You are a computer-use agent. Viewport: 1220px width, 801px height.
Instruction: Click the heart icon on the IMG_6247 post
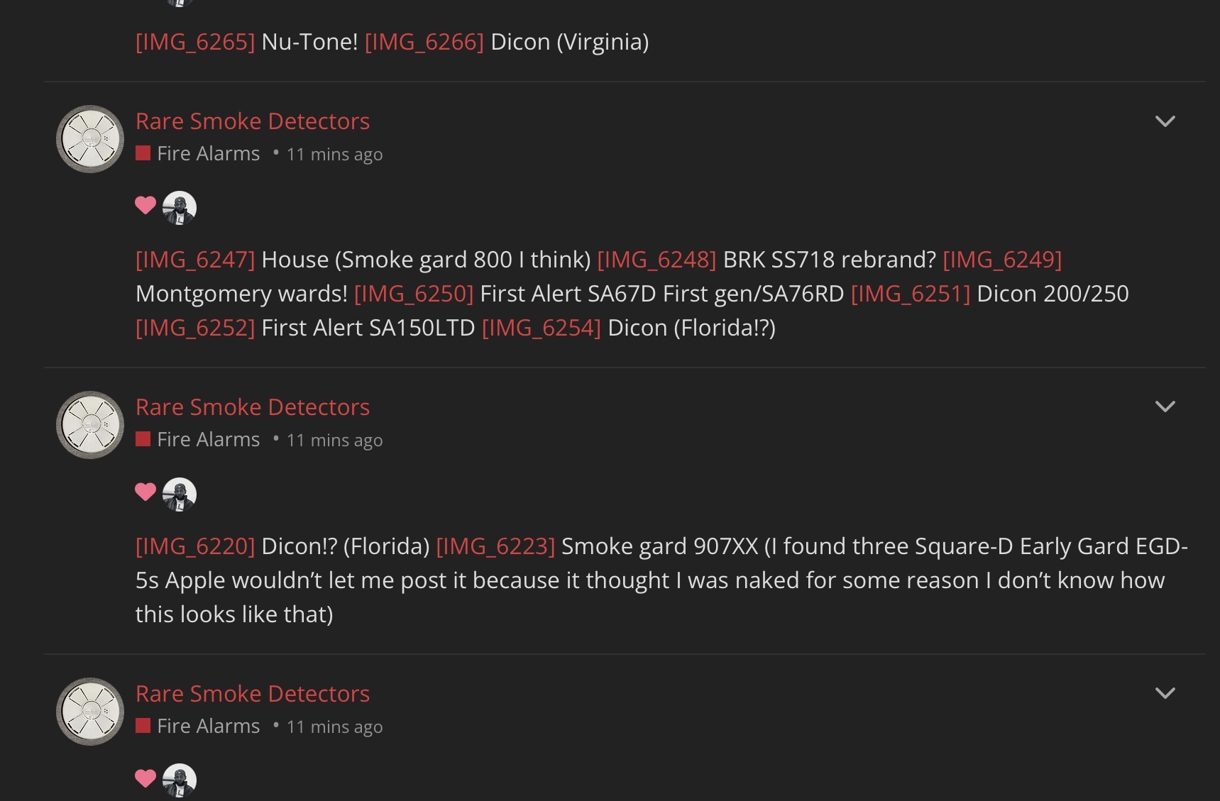click(145, 206)
